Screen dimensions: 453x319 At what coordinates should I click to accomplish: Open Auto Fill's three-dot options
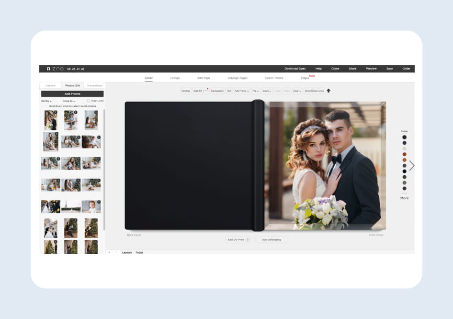[x=206, y=91]
